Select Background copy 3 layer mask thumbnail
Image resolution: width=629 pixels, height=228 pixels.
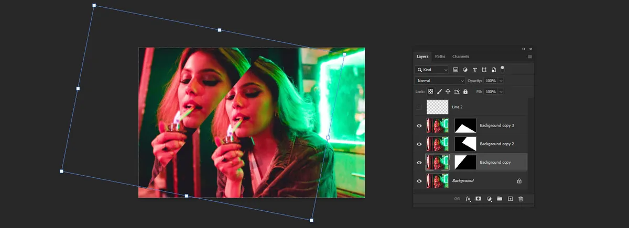pyautogui.click(x=465, y=126)
